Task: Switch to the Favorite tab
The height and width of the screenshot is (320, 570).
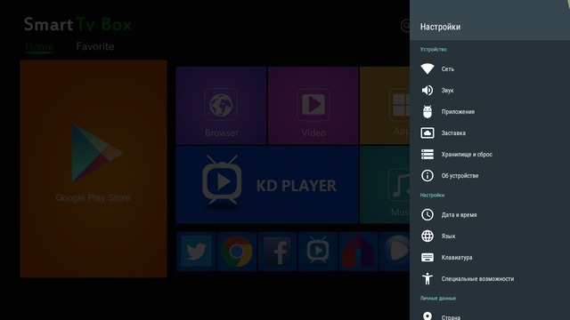Action: [x=95, y=46]
